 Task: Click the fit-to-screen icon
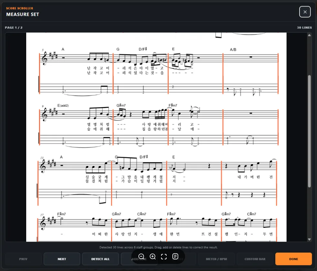[x=164, y=256]
